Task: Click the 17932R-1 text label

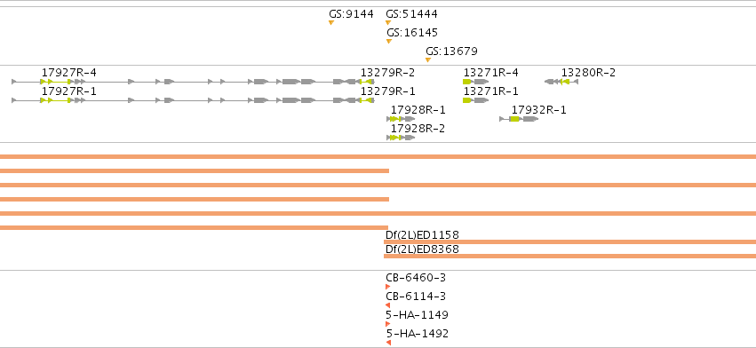Action: (x=539, y=110)
